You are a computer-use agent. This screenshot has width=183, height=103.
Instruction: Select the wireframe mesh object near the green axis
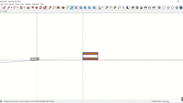tap(35, 59)
